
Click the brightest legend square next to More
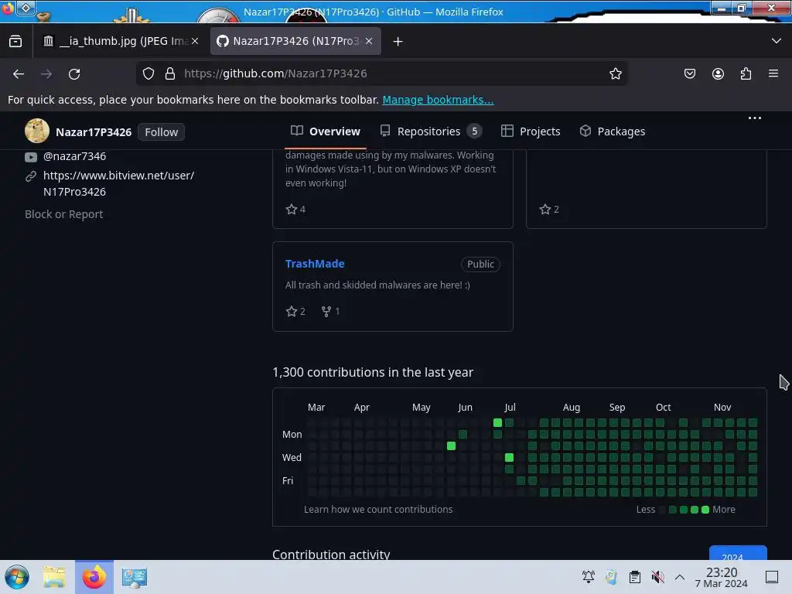pos(705,510)
